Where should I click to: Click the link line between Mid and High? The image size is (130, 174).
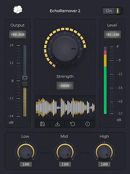click(x=84, y=153)
